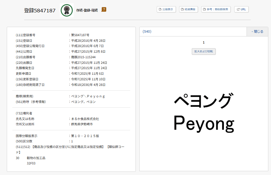The height and width of the screenshot is (175, 271).
Task: Click image number 1 above the enlarge button
Action: [x=204, y=42]
